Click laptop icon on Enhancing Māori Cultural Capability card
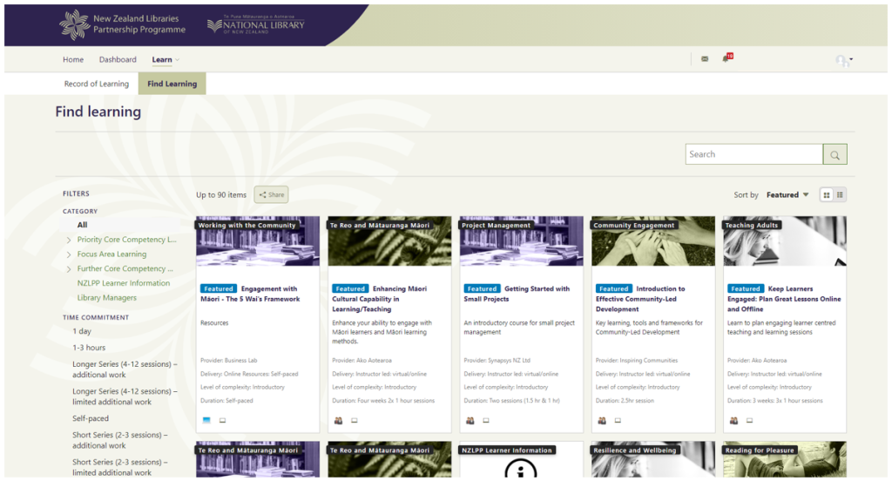This screenshot has height=481, width=892. coord(355,420)
